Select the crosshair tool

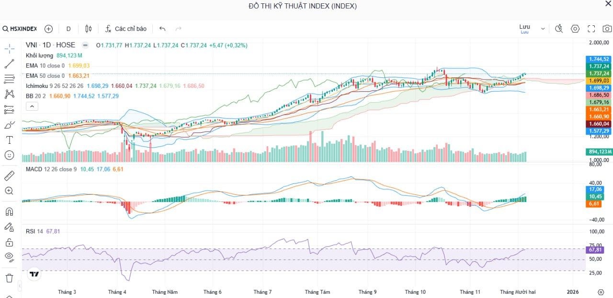[x=10, y=47]
